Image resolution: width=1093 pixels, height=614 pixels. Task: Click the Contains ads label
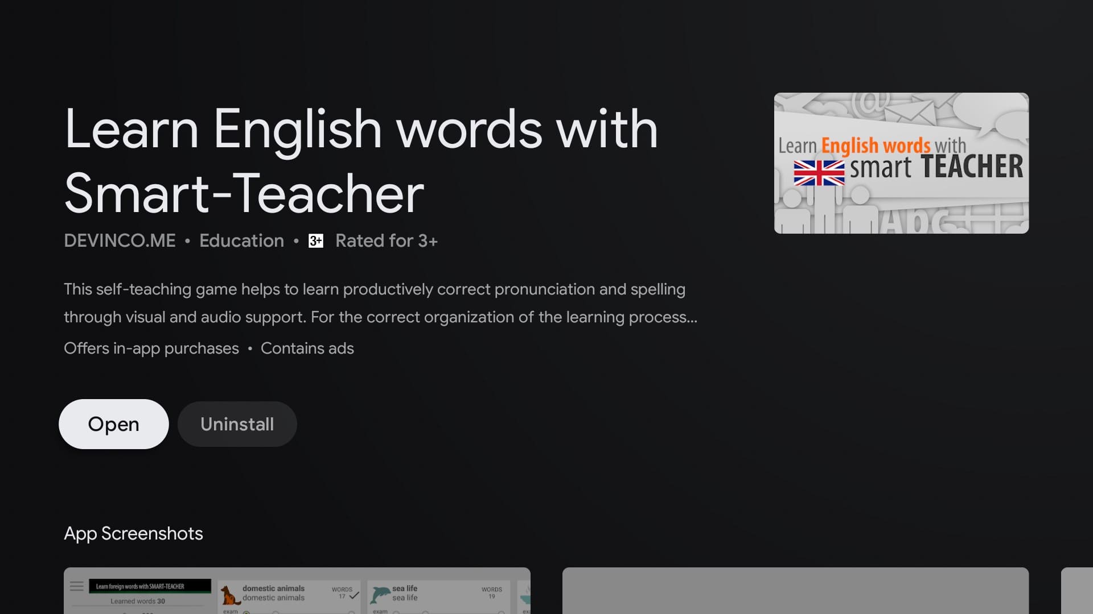click(307, 348)
